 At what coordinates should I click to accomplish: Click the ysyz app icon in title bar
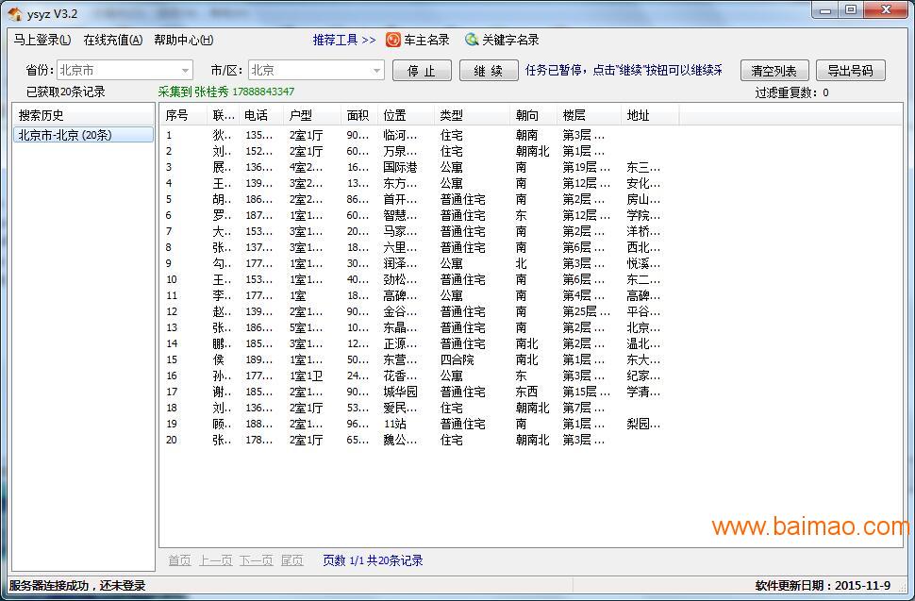14,12
